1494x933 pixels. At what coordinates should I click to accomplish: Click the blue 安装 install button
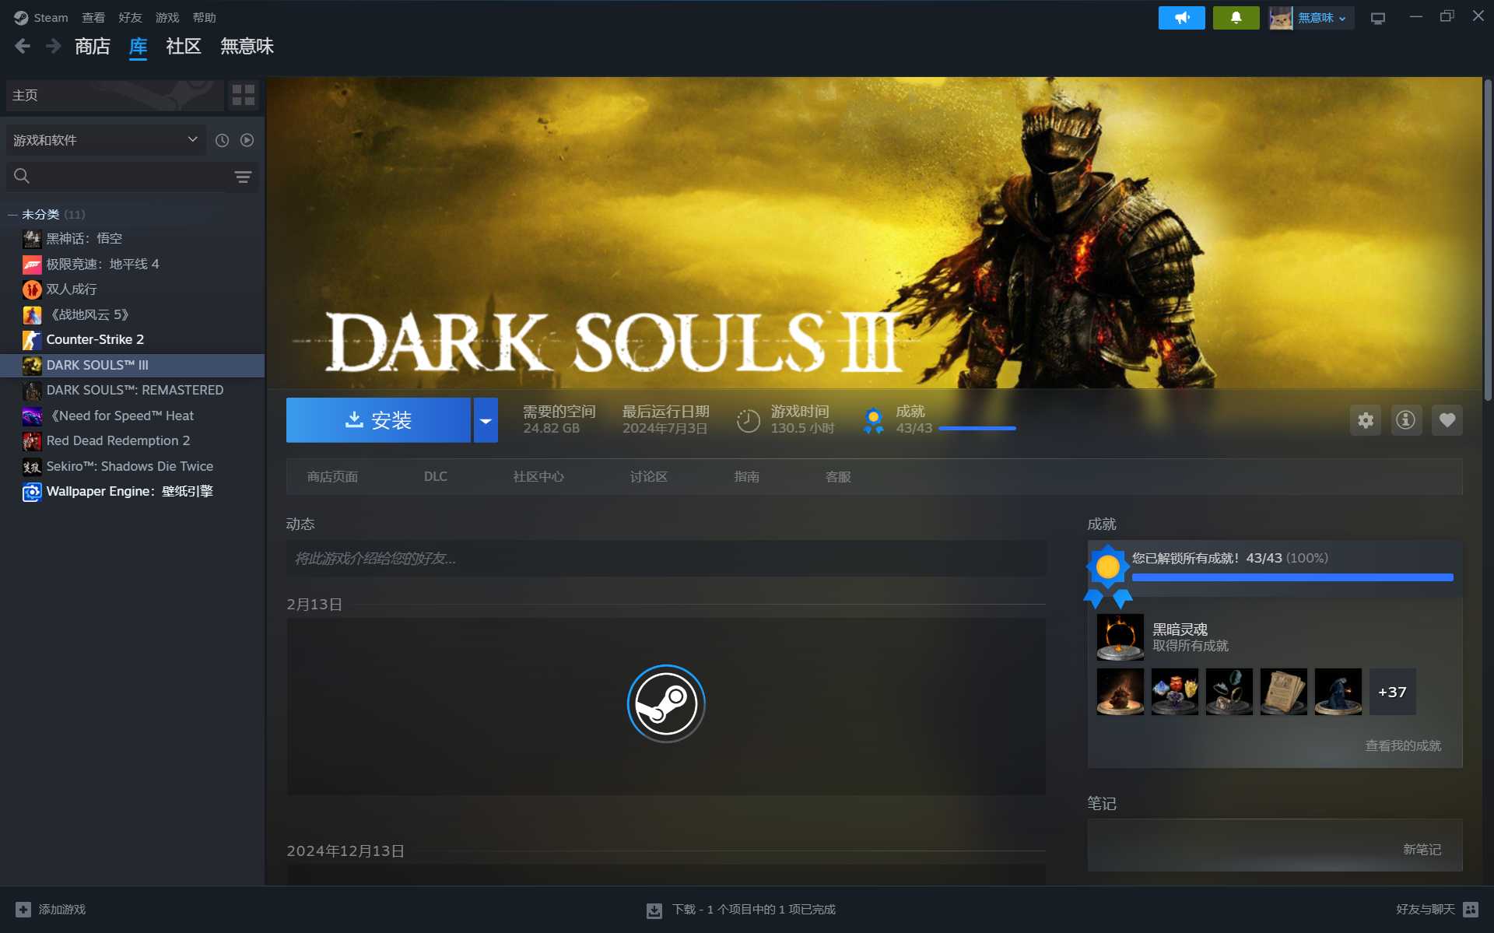pos(378,420)
